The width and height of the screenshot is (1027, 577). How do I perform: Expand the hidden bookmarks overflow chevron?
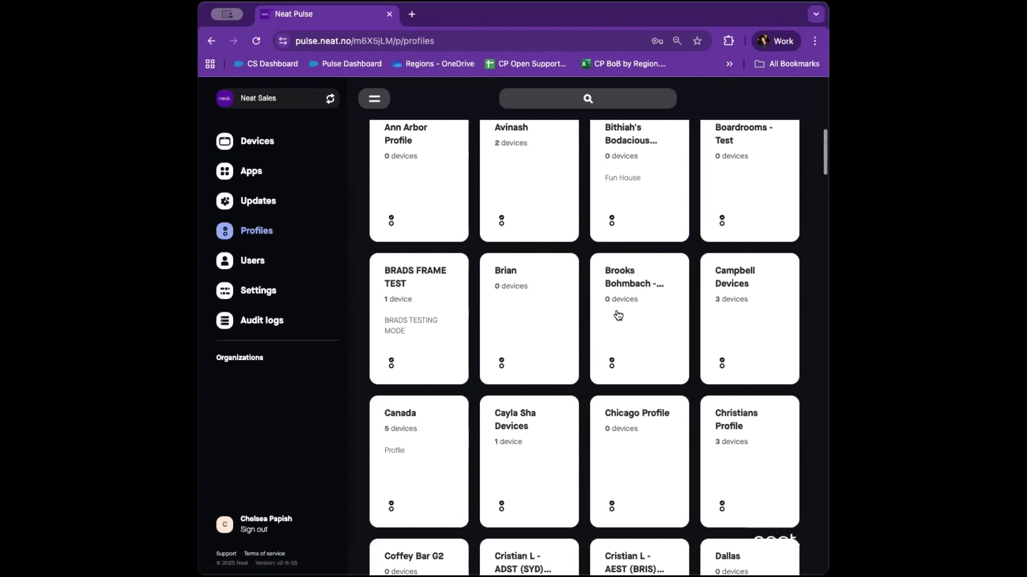click(730, 64)
